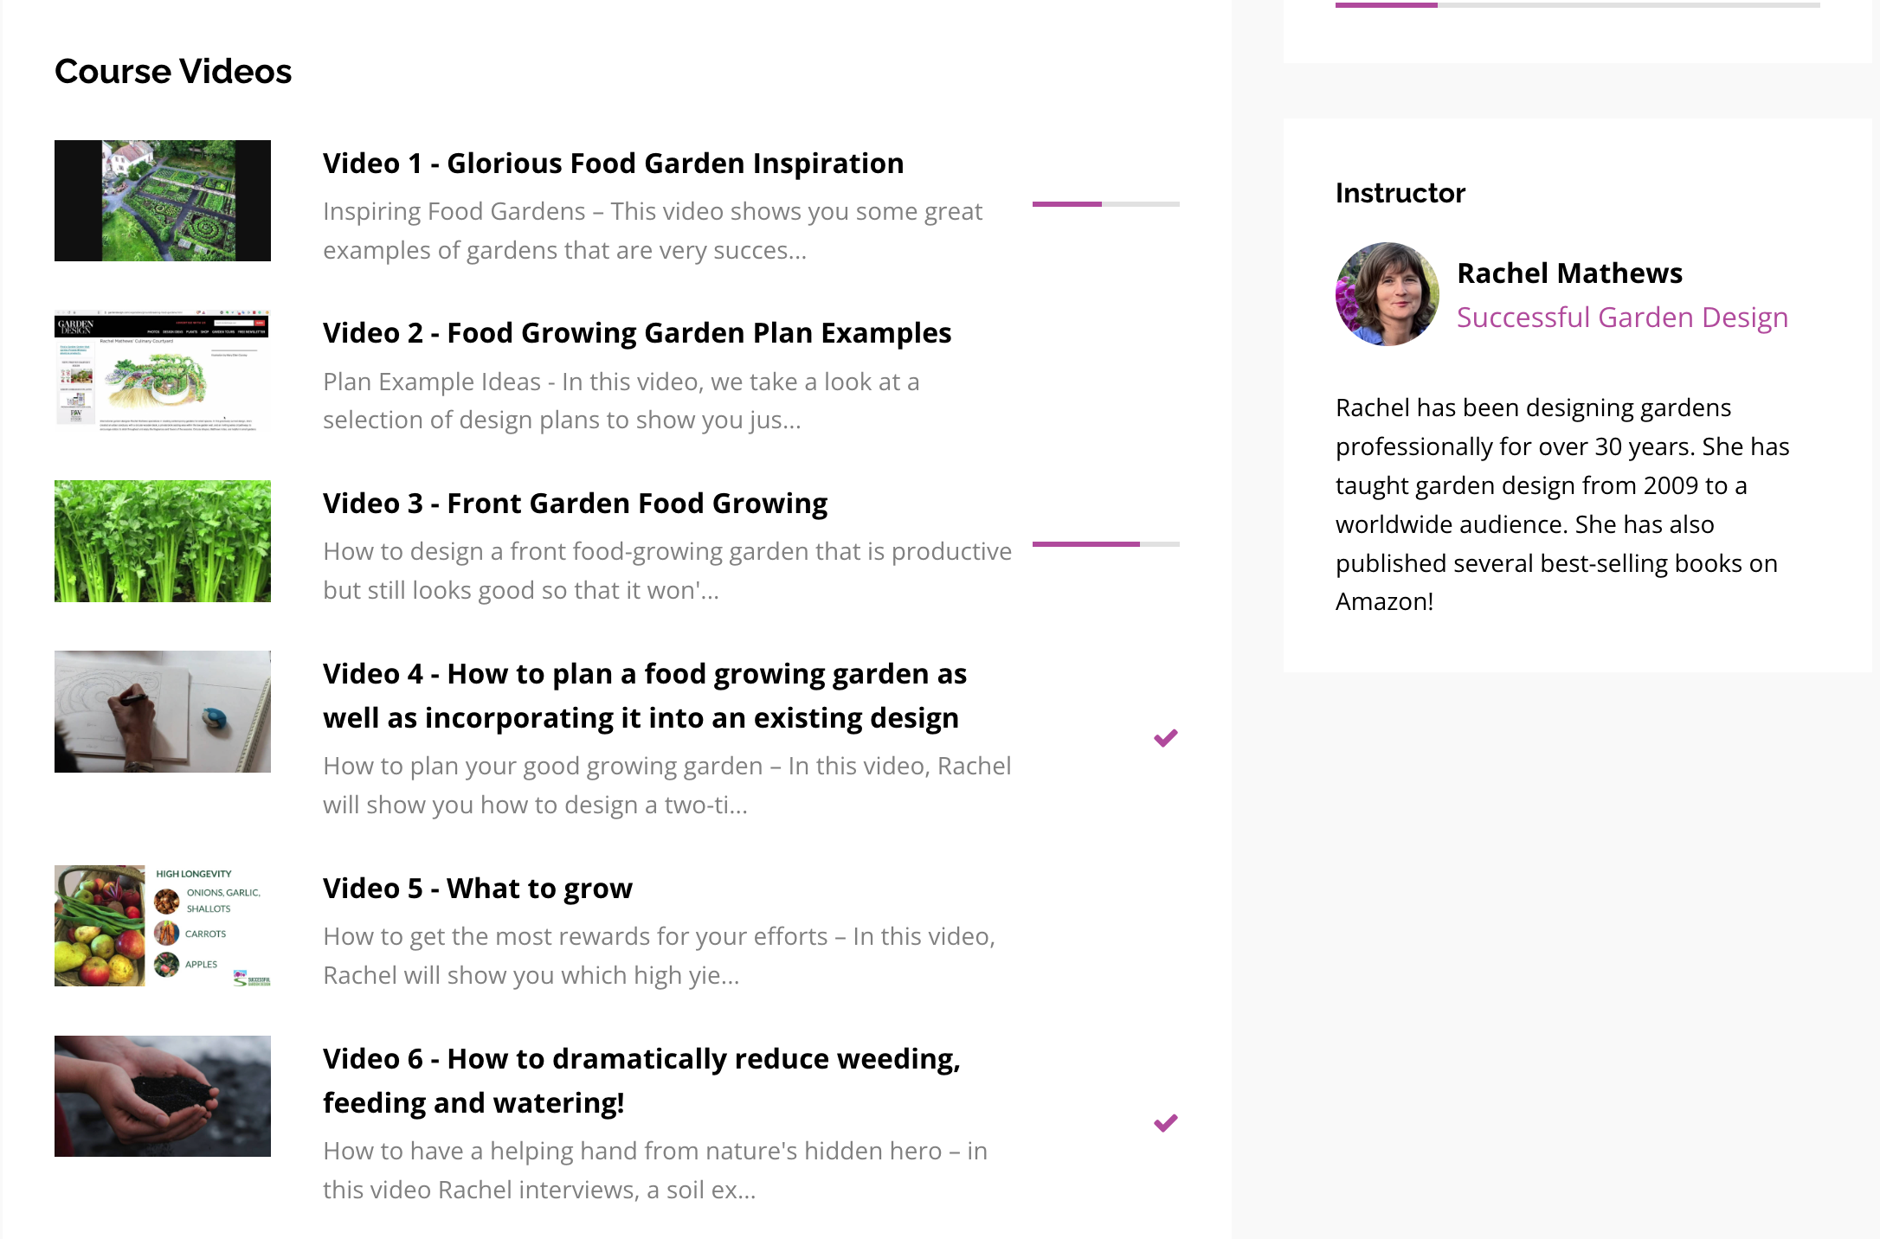Open Video 6 title about reducing weeding
Viewport: 1880px width, 1239px height.
641,1081
